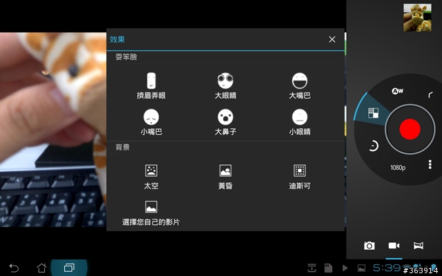Image resolution: width=442 pixels, height=276 pixels.
Task: Select the 大嘴巴 big mouth effect
Action: (300, 86)
